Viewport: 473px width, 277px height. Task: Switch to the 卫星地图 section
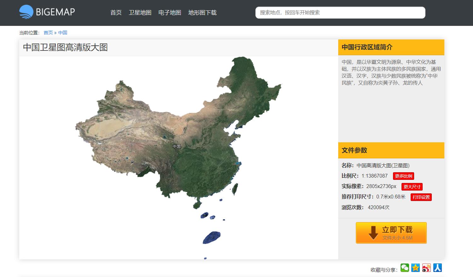[140, 13]
